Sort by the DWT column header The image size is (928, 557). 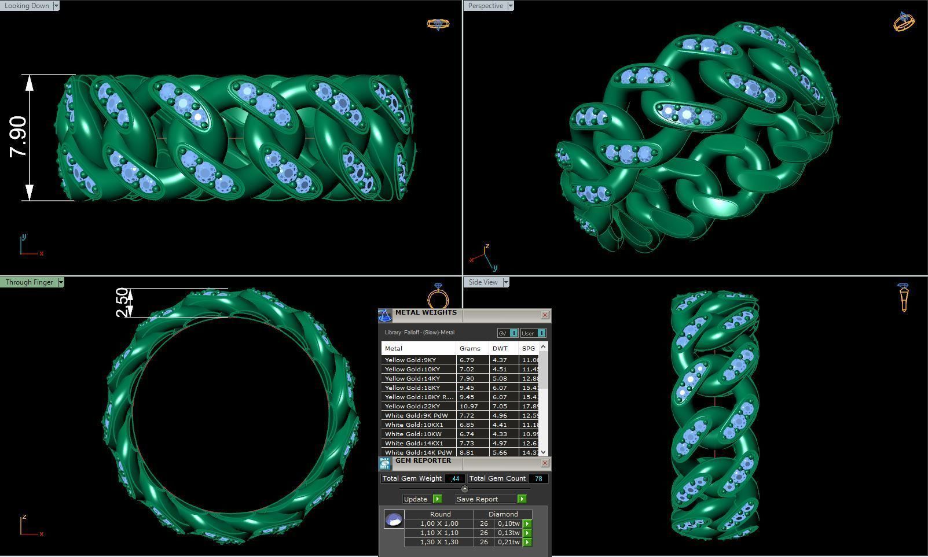coord(504,348)
